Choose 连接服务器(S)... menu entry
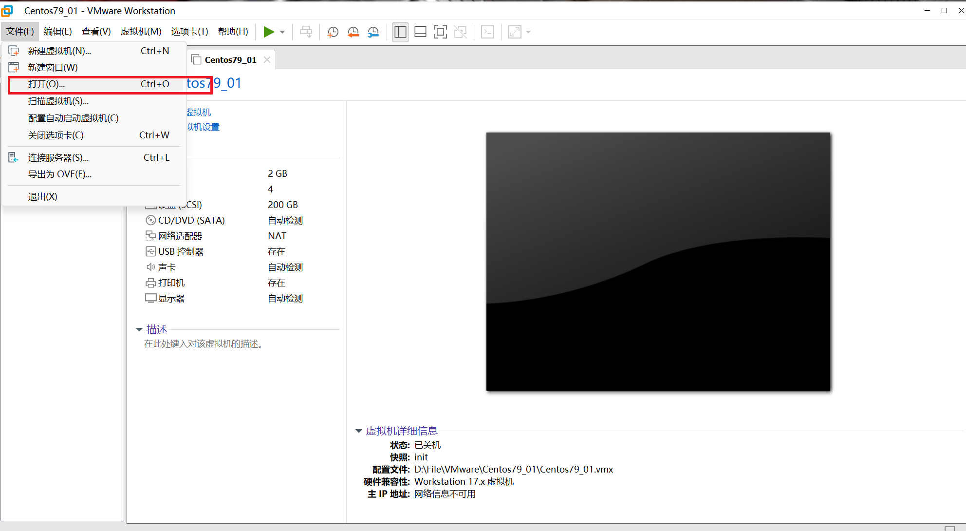Viewport: 966px width, 531px height. click(x=93, y=157)
